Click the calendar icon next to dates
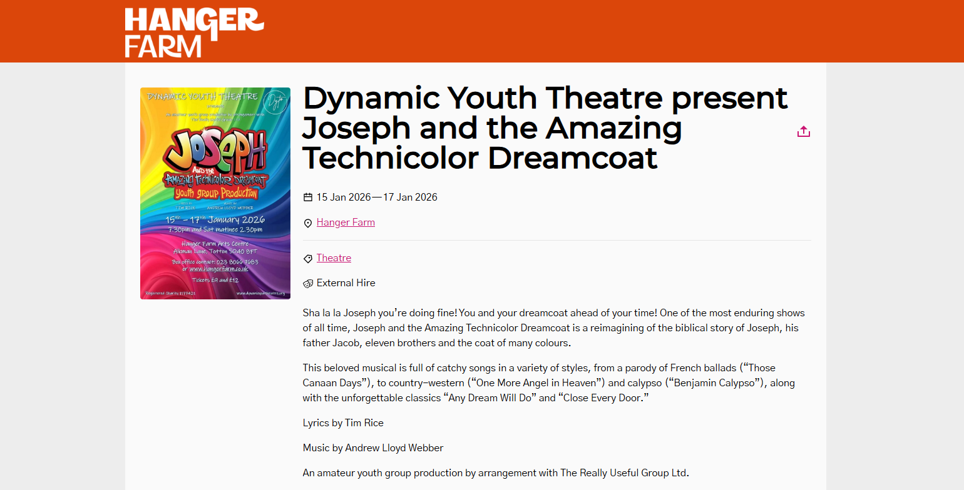The height and width of the screenshot is (490, 964). 307,197
